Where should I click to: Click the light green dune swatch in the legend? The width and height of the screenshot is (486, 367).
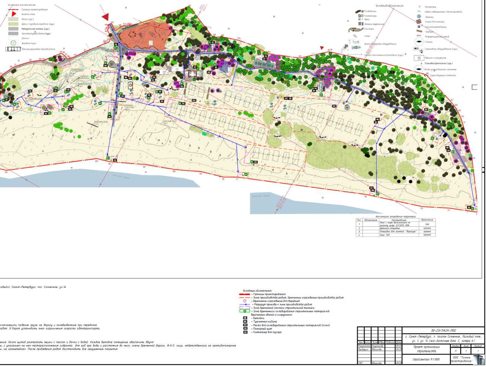(x=13, y=24)
